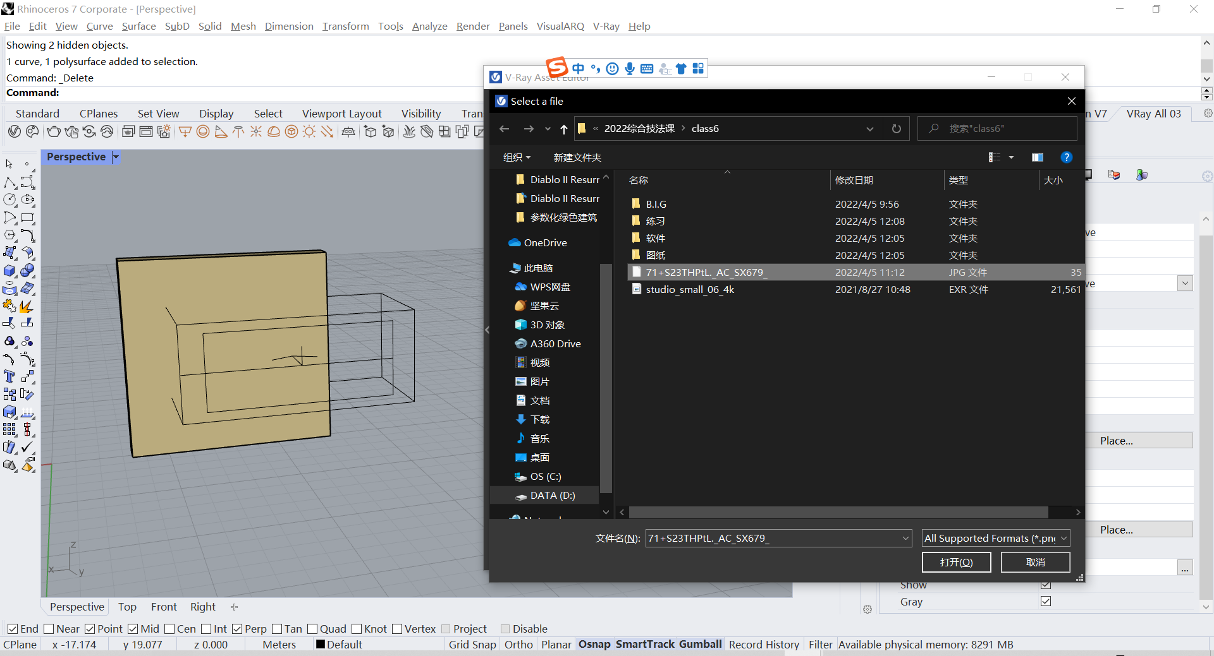Enable Quad osnap checkbox
This screenshot has height=656, width=1214.
(312, 629)
